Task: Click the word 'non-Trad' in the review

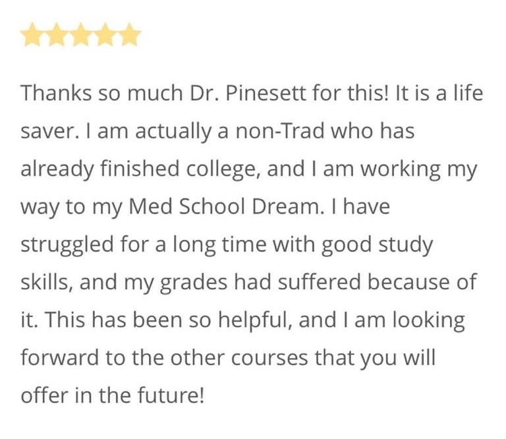Action: pos(280,131)
